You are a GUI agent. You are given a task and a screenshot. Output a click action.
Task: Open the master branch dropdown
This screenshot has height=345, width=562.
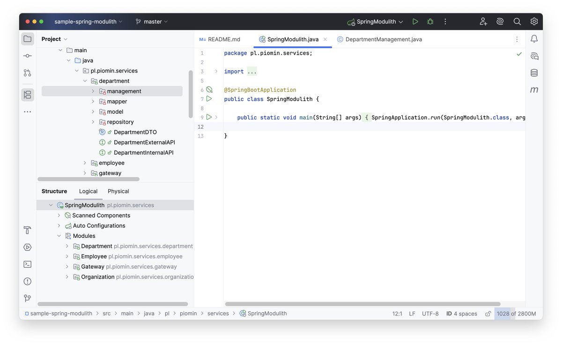[x=152, y=22]
